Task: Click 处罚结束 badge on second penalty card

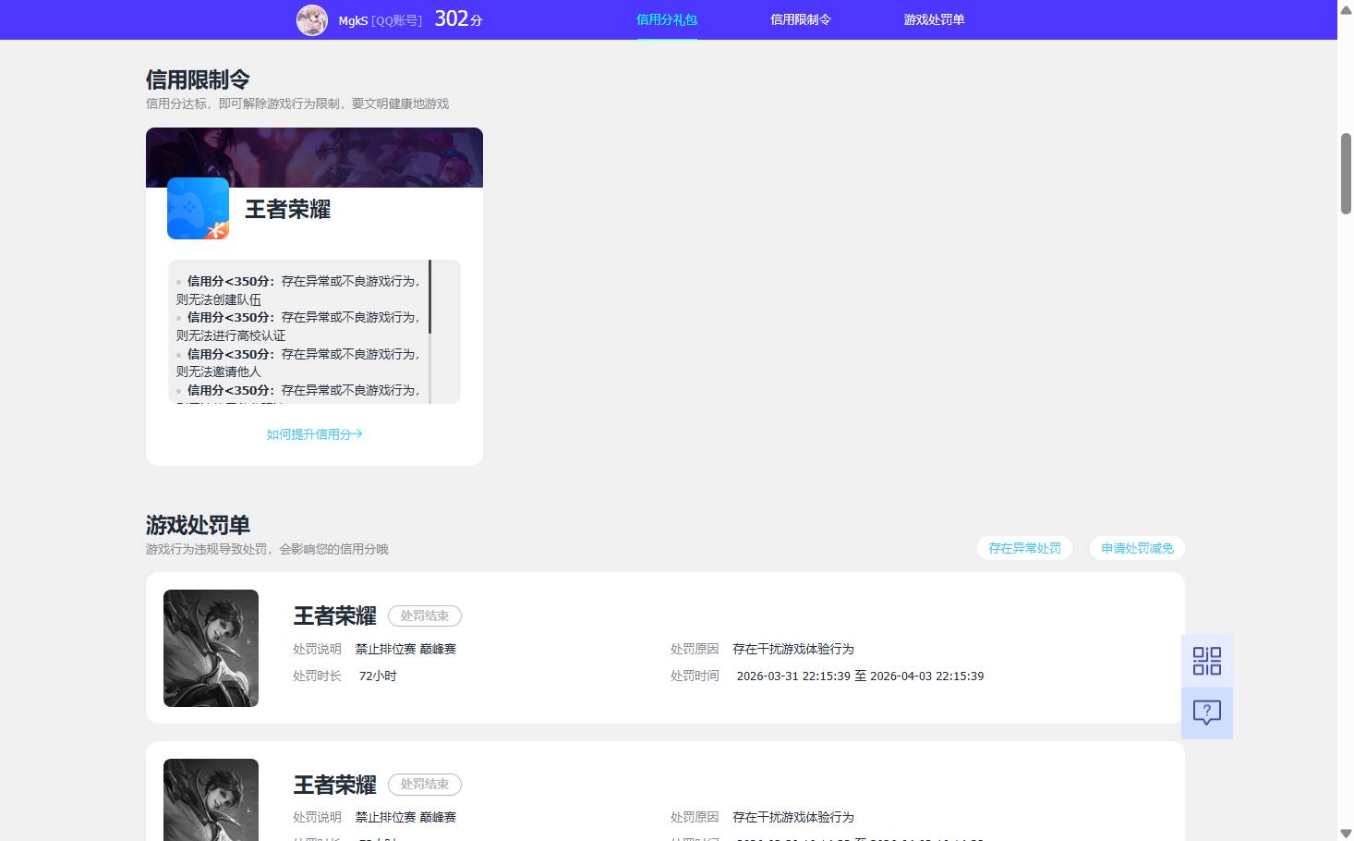Action: point(425,785)
